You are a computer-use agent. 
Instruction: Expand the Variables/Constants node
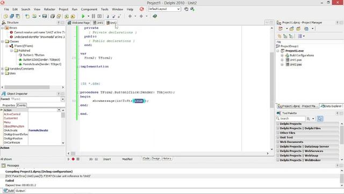(x=2, y=69)
